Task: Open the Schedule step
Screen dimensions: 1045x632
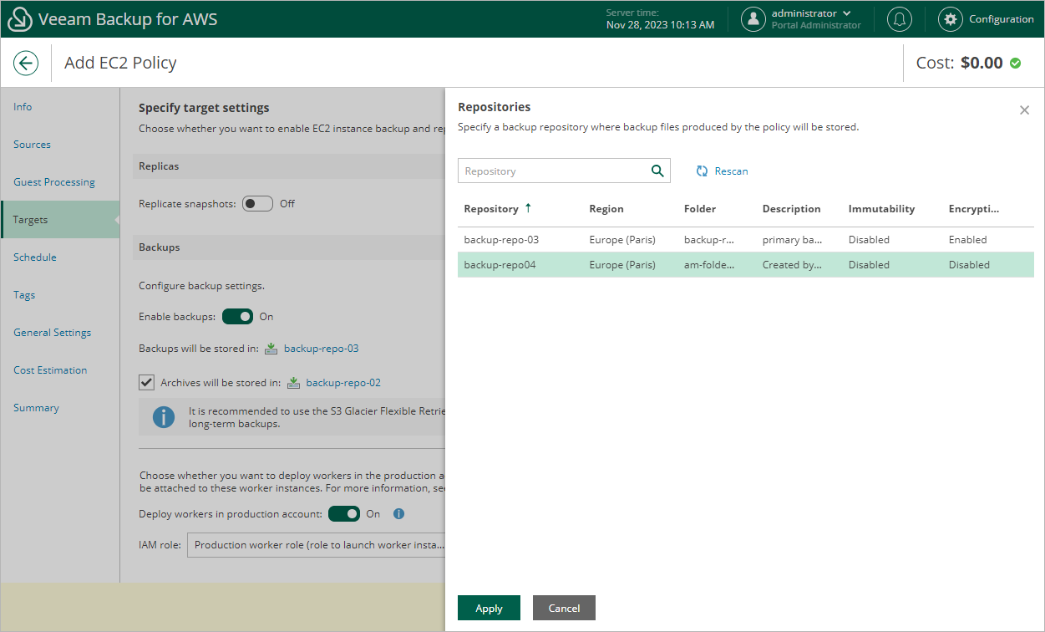Action: coord(35,257)
